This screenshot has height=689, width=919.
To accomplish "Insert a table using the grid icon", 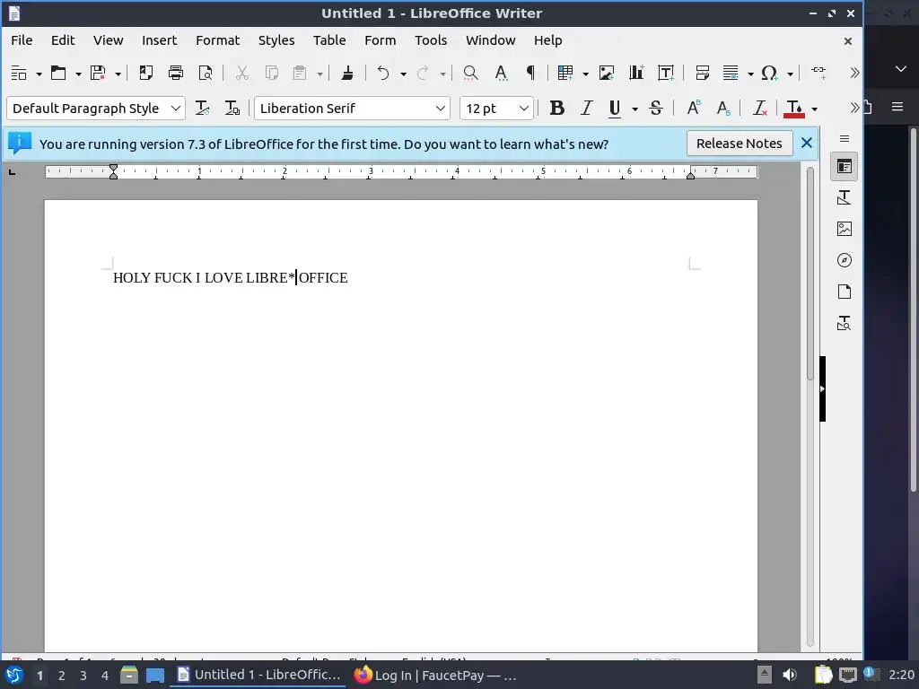I will coord(565,73).
